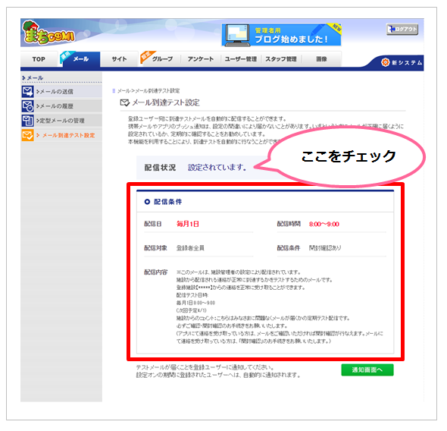Viewport: 447px width, 431px height.
Task: Click the メール breadcrumb link
Action: (x=123, y=91)
